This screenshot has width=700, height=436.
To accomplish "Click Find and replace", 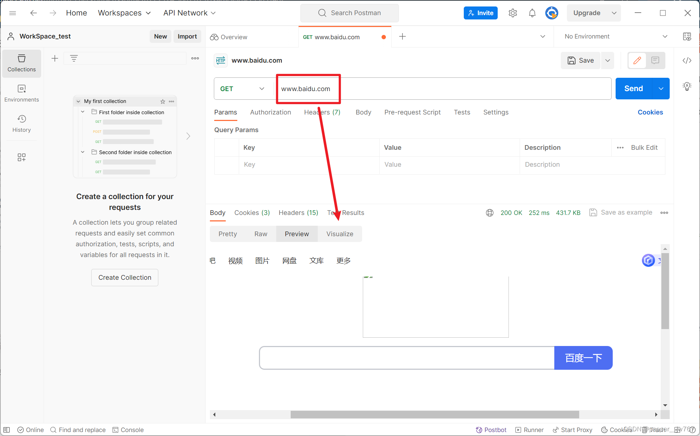I will click(78, 430).
